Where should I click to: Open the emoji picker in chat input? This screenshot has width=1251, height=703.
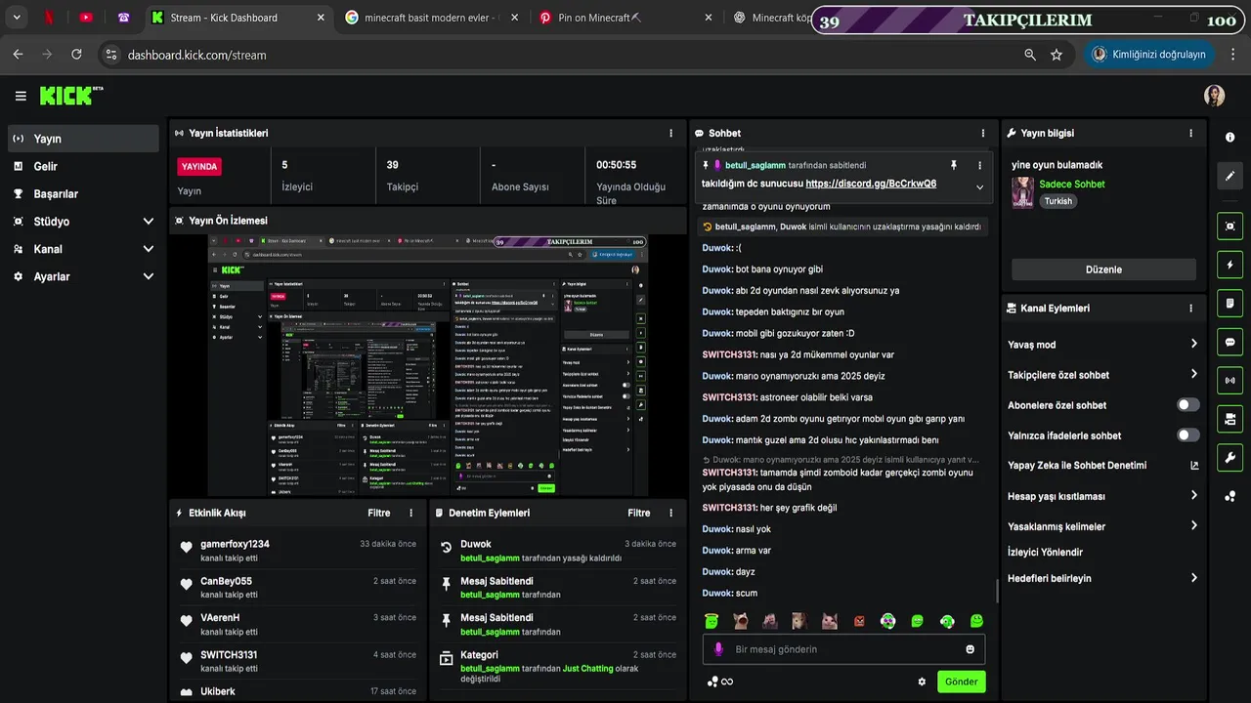[x=970, y=649]
